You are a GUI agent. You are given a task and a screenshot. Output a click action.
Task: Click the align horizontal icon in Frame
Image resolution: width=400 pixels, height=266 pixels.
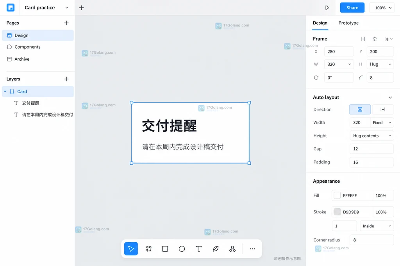(x=363, y=39)
